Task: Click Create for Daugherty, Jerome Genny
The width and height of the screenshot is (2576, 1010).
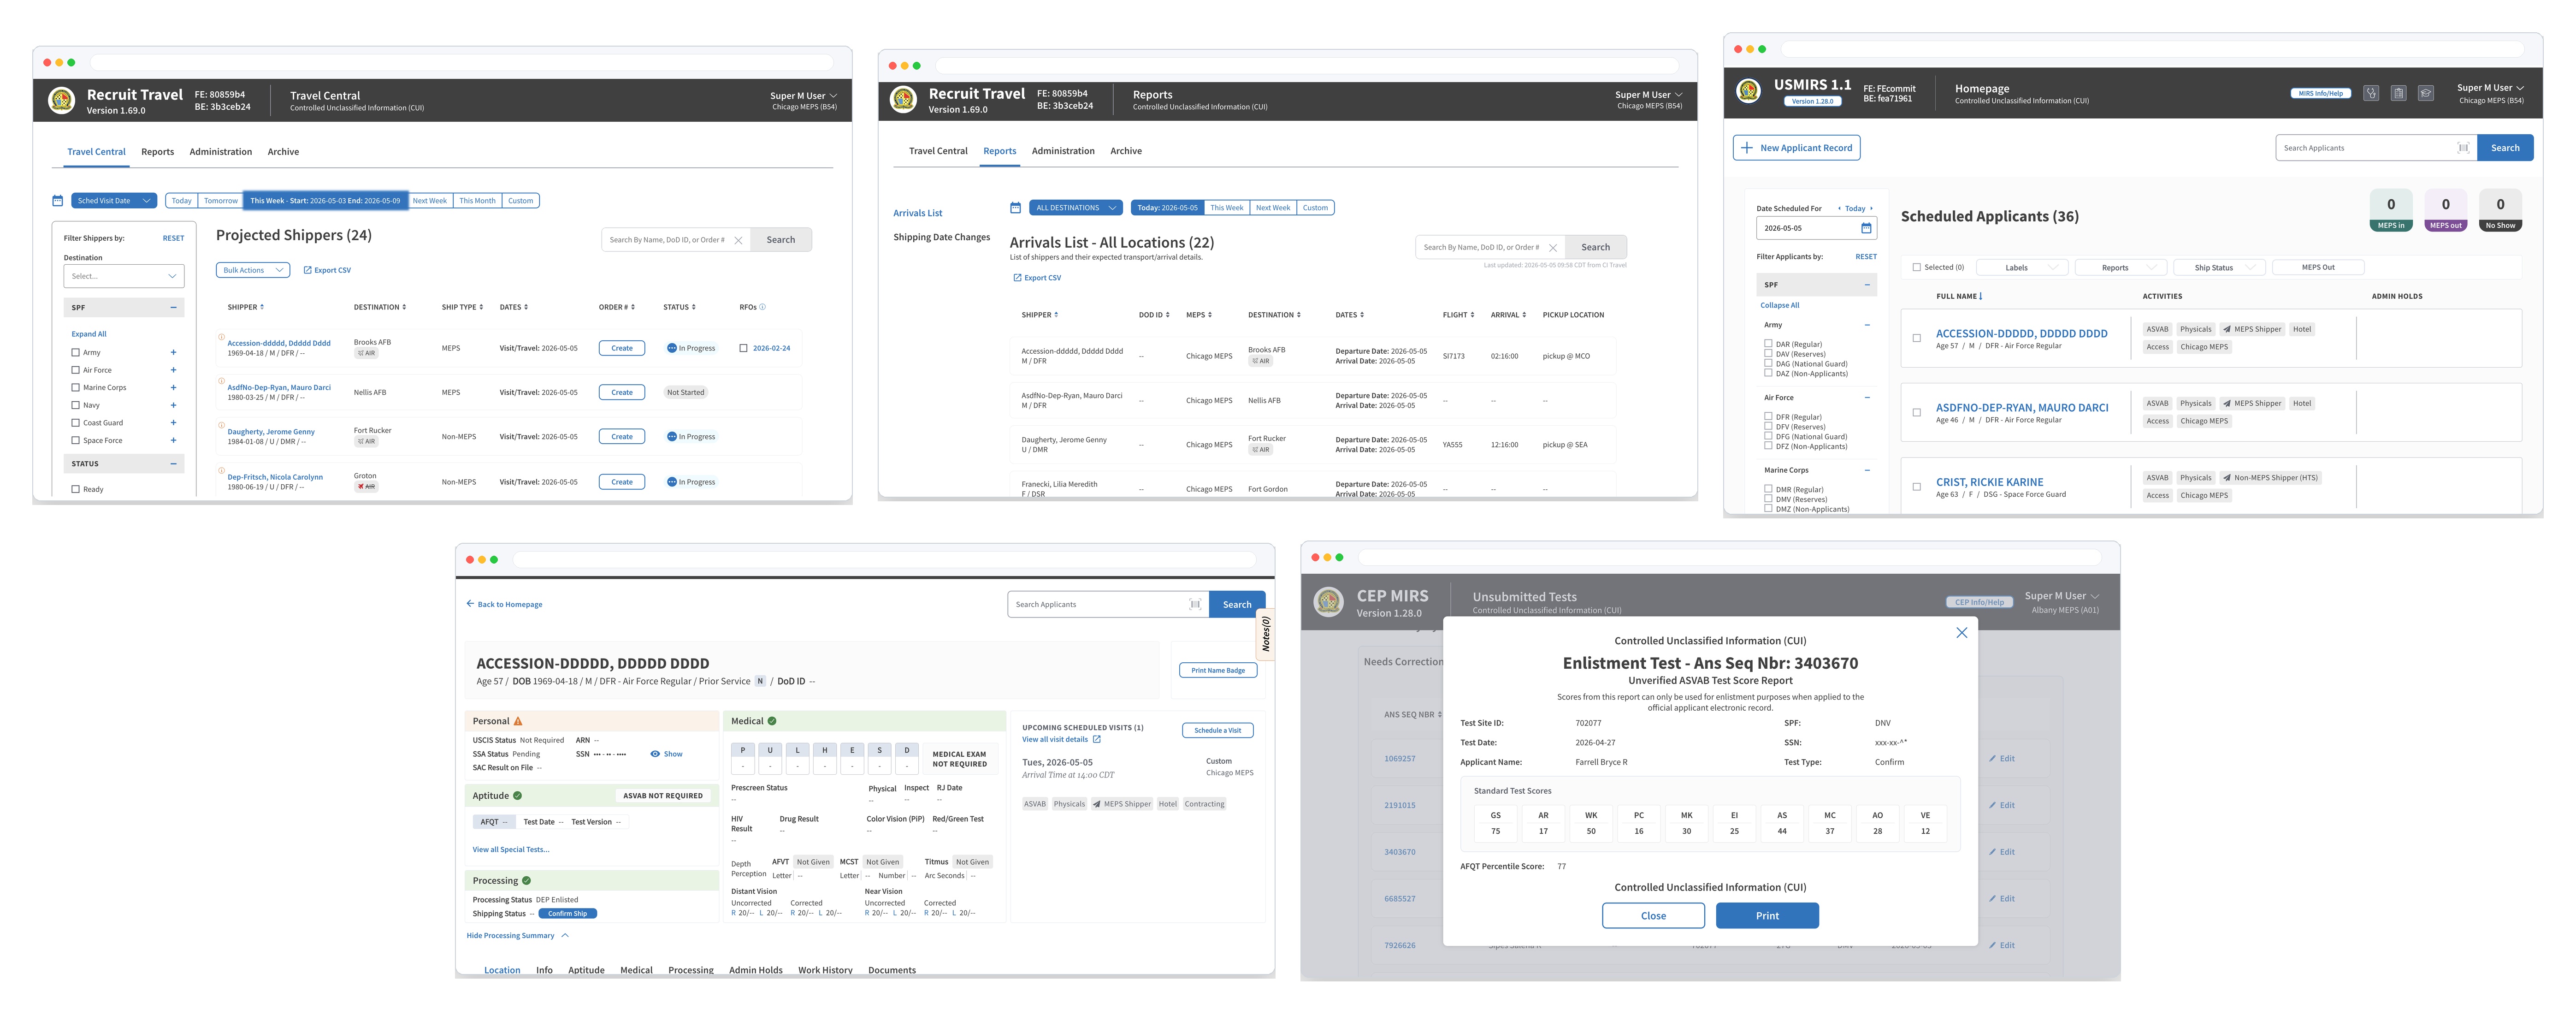Action: [622, 437]
